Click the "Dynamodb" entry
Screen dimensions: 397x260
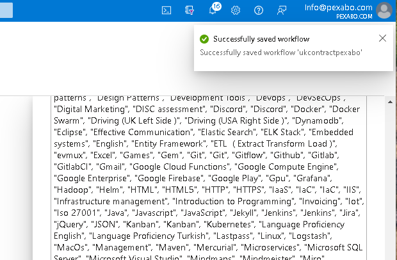(x=316, y=120)
